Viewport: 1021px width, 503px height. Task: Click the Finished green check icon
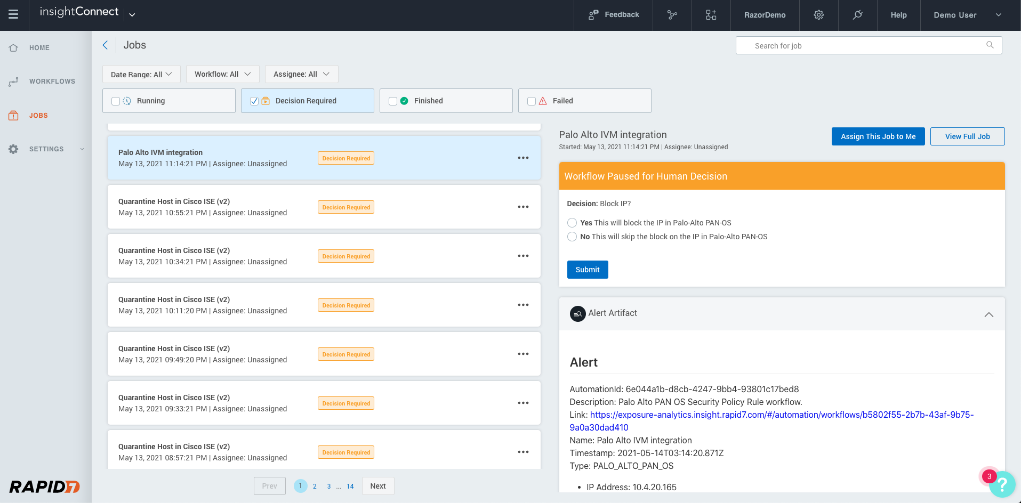pos(404,101)
